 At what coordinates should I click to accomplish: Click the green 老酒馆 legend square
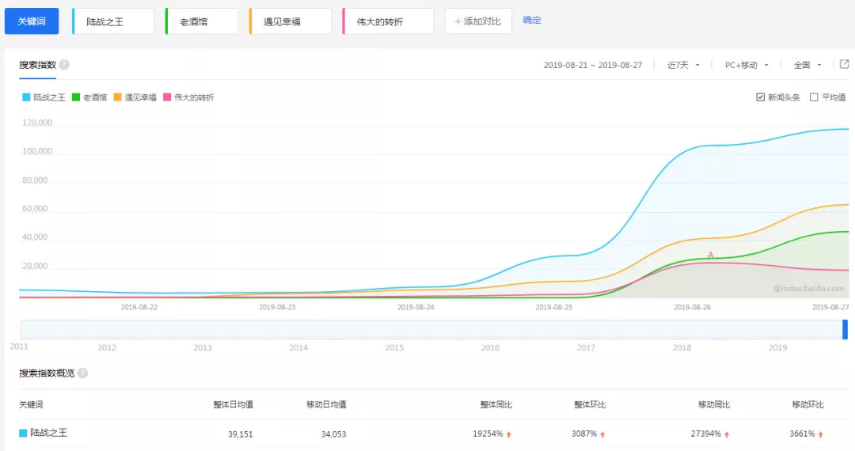76,97
